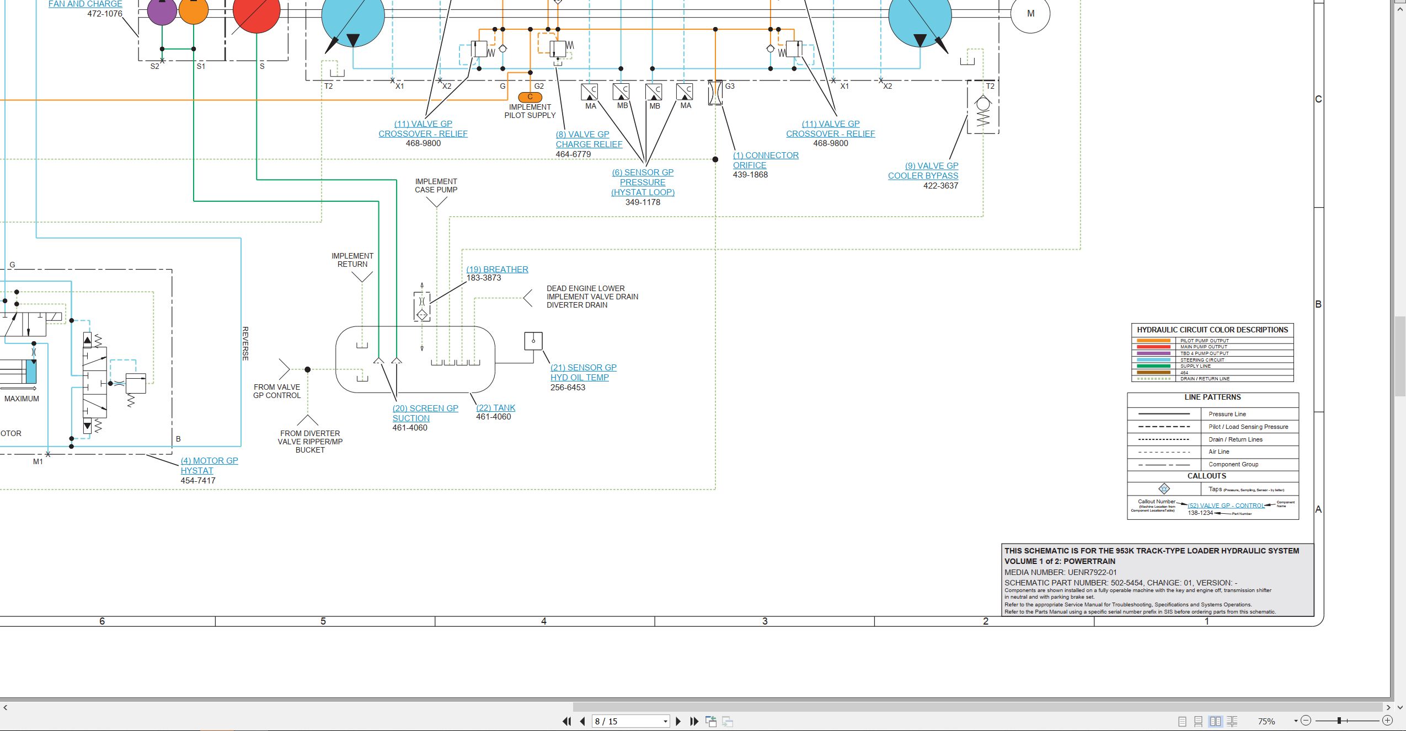Open the (20) SCREEN GP SUCTION link
The height and width of the screenshot is (731, 1406).
coord(425,413)
